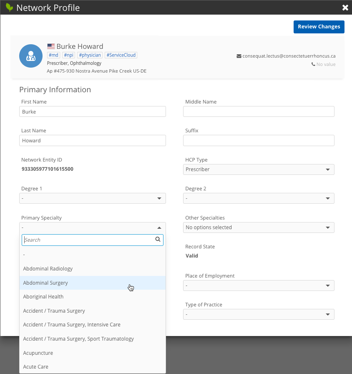Open the Degree 2 dropdown
The height and width of the screenshot is (374, 352).
pyautogui.click(x=259, y=198)
